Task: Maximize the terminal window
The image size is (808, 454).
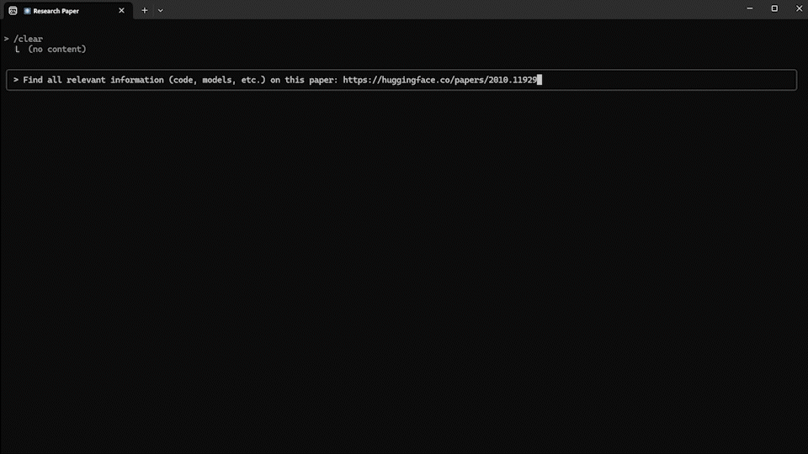Action: pos(774,9)
